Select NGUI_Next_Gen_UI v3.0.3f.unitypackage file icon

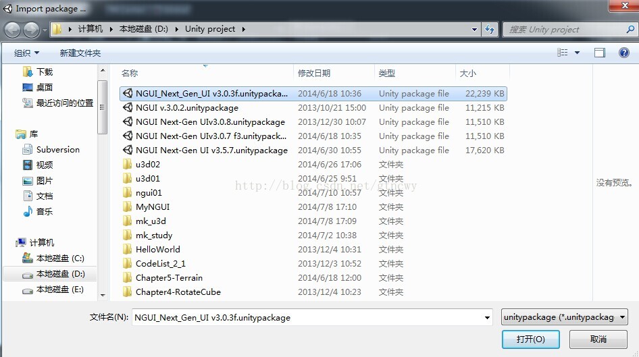tap(128, 93)
